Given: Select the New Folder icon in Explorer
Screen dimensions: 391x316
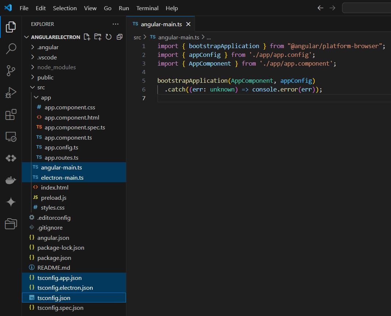Looking at the screenshot, I should pos(97,37).
